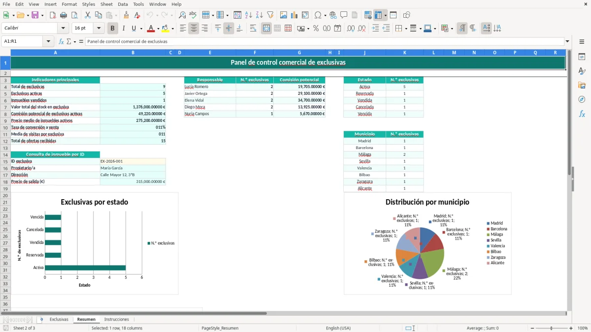Expand the Formula Bar
The height and width of the screenshot is (332, 591).
(567, 42)
